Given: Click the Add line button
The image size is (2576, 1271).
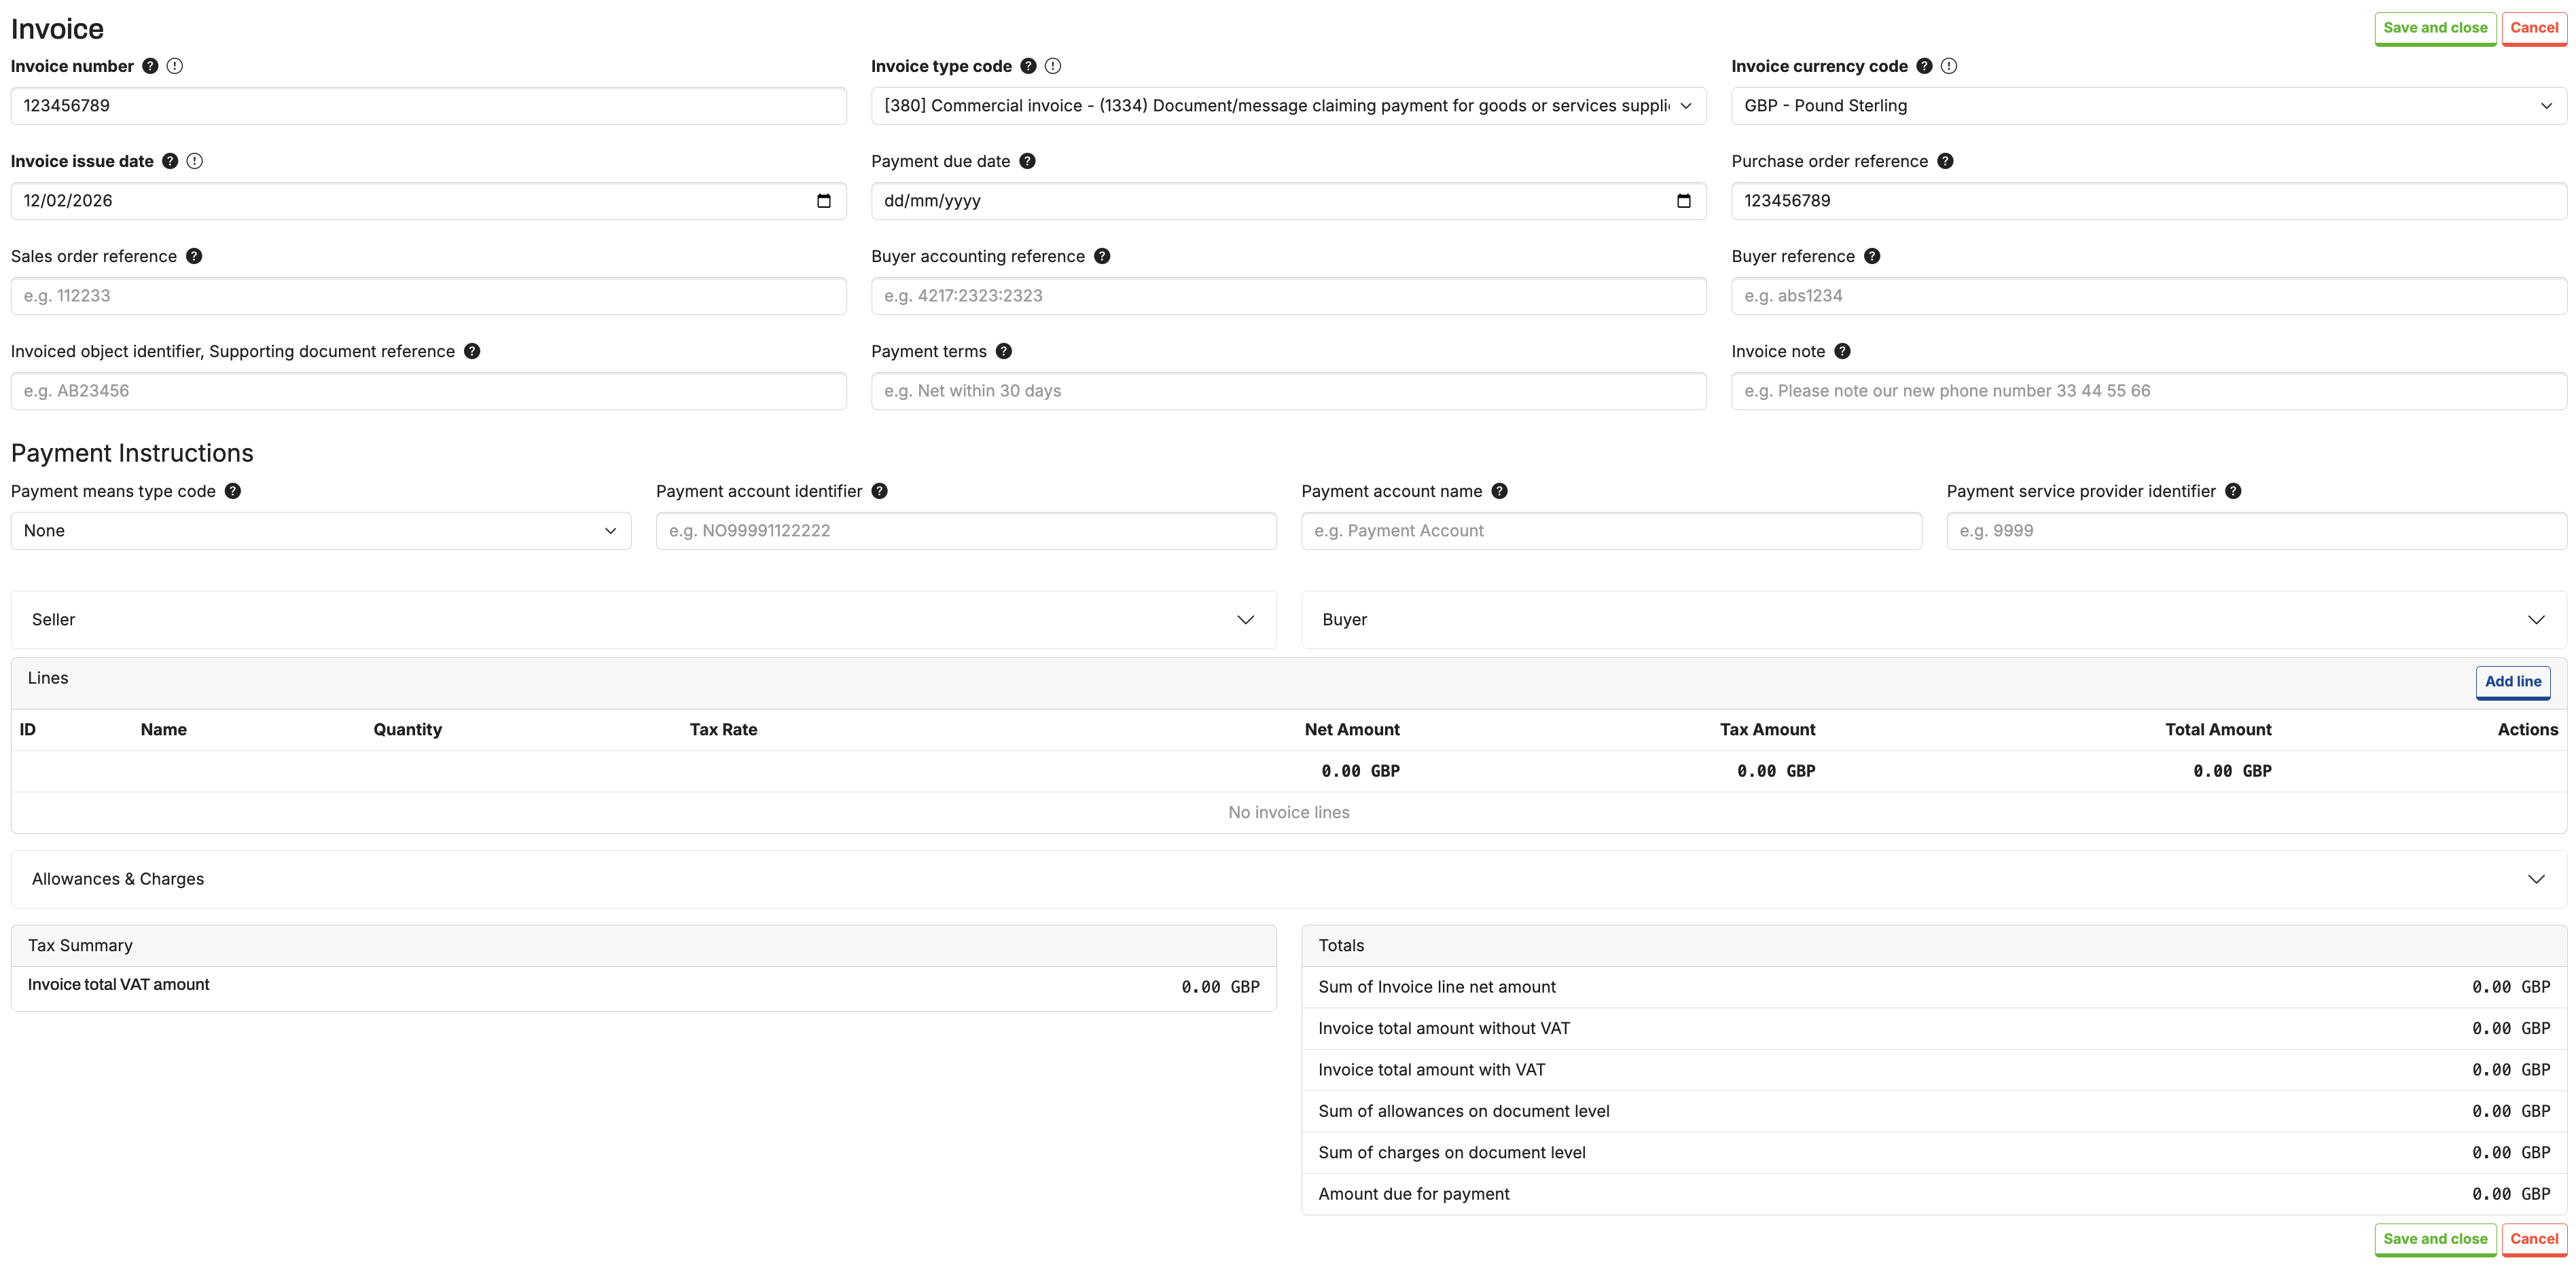Looking at the screenshot, I should pos(2512,682).
